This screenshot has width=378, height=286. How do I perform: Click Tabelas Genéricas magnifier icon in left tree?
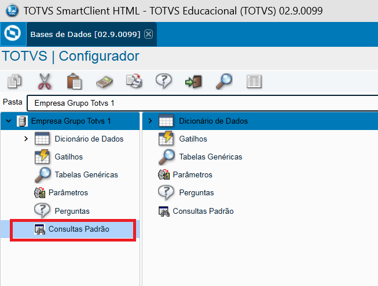point(43,175)
